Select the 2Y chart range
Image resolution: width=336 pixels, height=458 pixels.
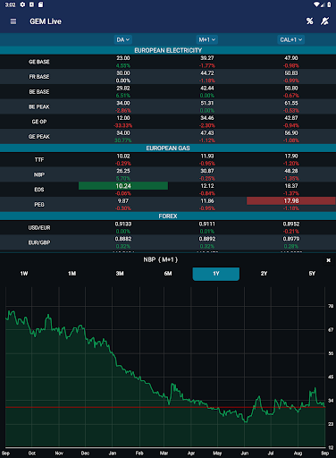point(264,274)
